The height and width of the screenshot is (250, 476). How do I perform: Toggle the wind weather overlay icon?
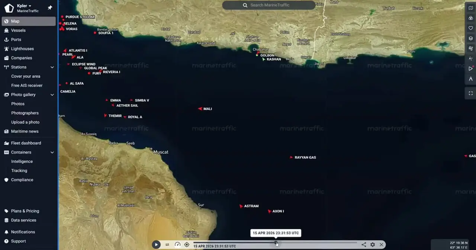[470, 48]
